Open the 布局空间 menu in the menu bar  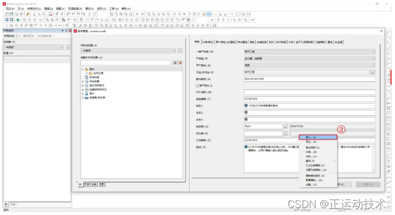[x=34, y=9]
